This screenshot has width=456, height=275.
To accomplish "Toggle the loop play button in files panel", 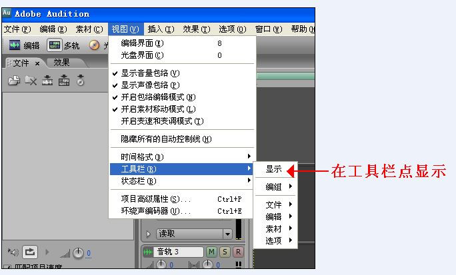I will [30, 252].
